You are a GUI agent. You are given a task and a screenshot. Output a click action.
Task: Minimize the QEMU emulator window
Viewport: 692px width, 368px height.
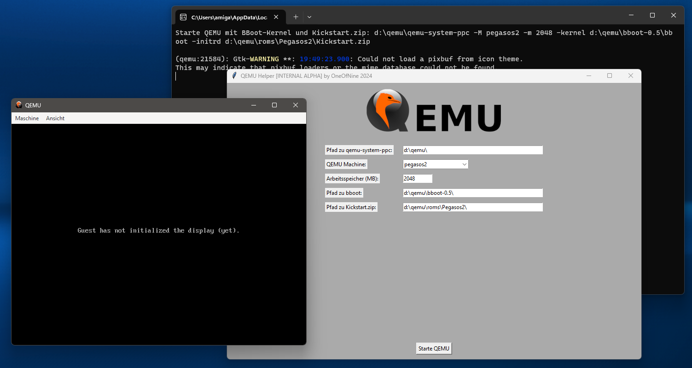point(253,105)
